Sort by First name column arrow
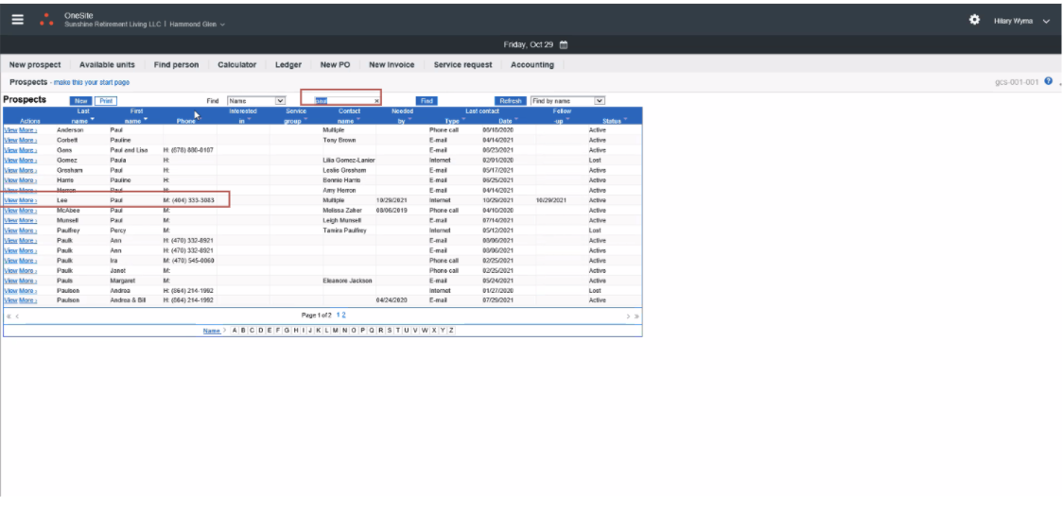The height and width of the screenshot is (529, 1063). 146,120
